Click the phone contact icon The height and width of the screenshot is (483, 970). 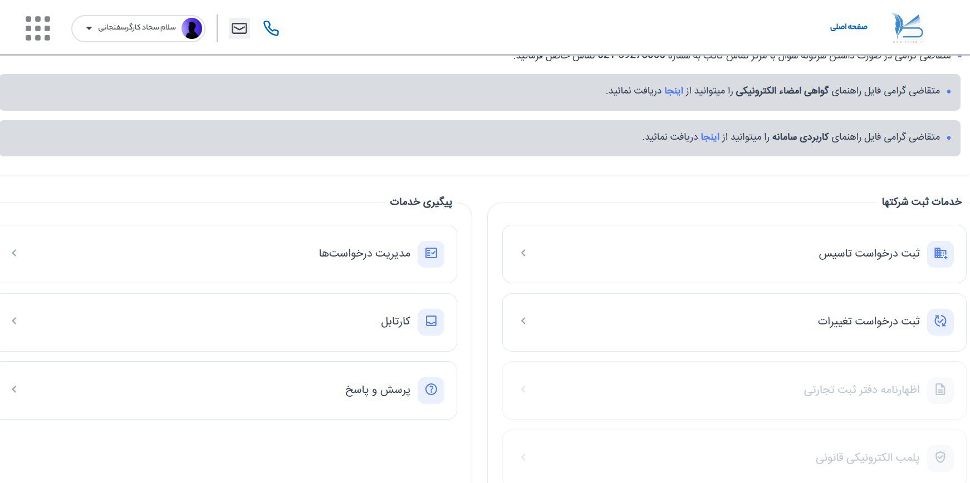(x=271, y=28)
